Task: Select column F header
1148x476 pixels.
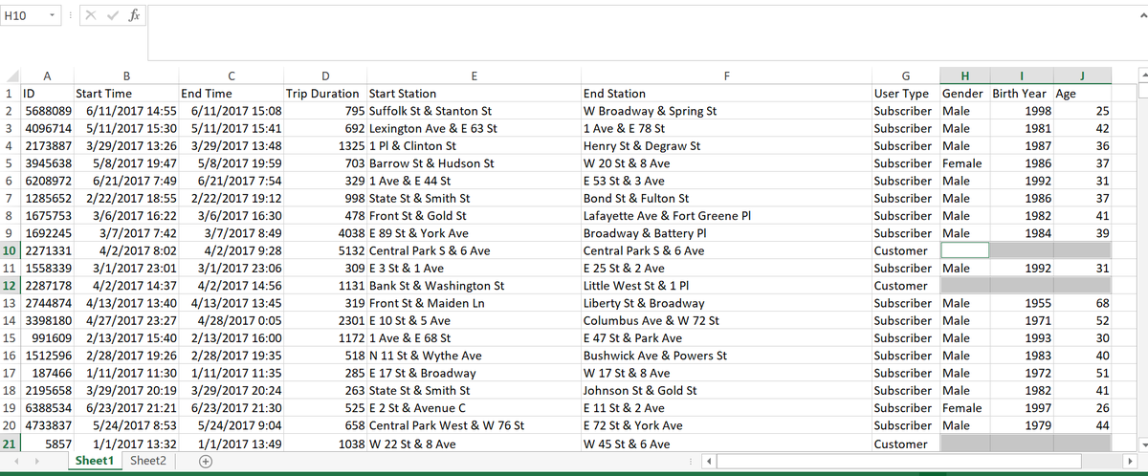Action: pos(727,76)
